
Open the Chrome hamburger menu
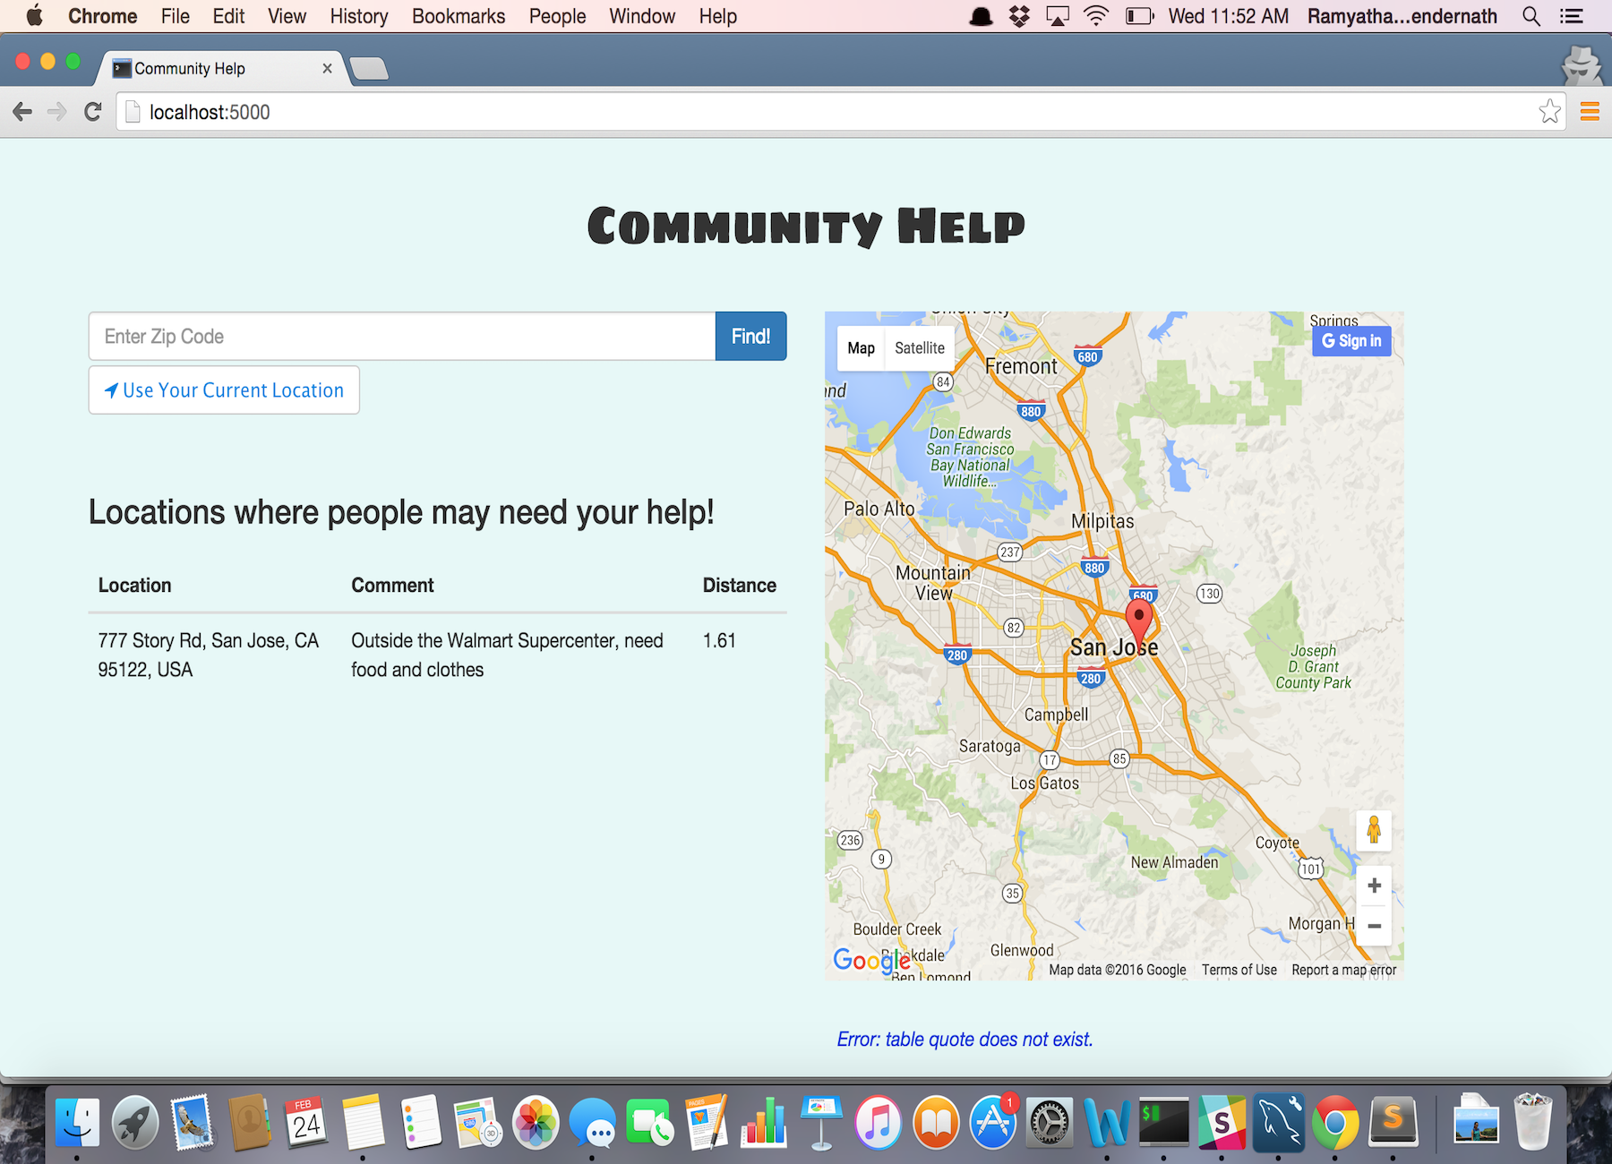[1590, 112]
